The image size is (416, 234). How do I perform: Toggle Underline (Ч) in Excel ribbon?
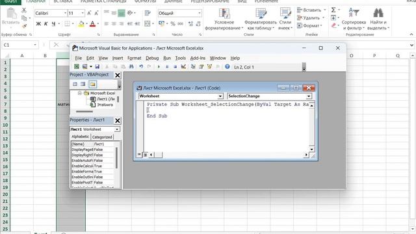click(x=53, y=24)
